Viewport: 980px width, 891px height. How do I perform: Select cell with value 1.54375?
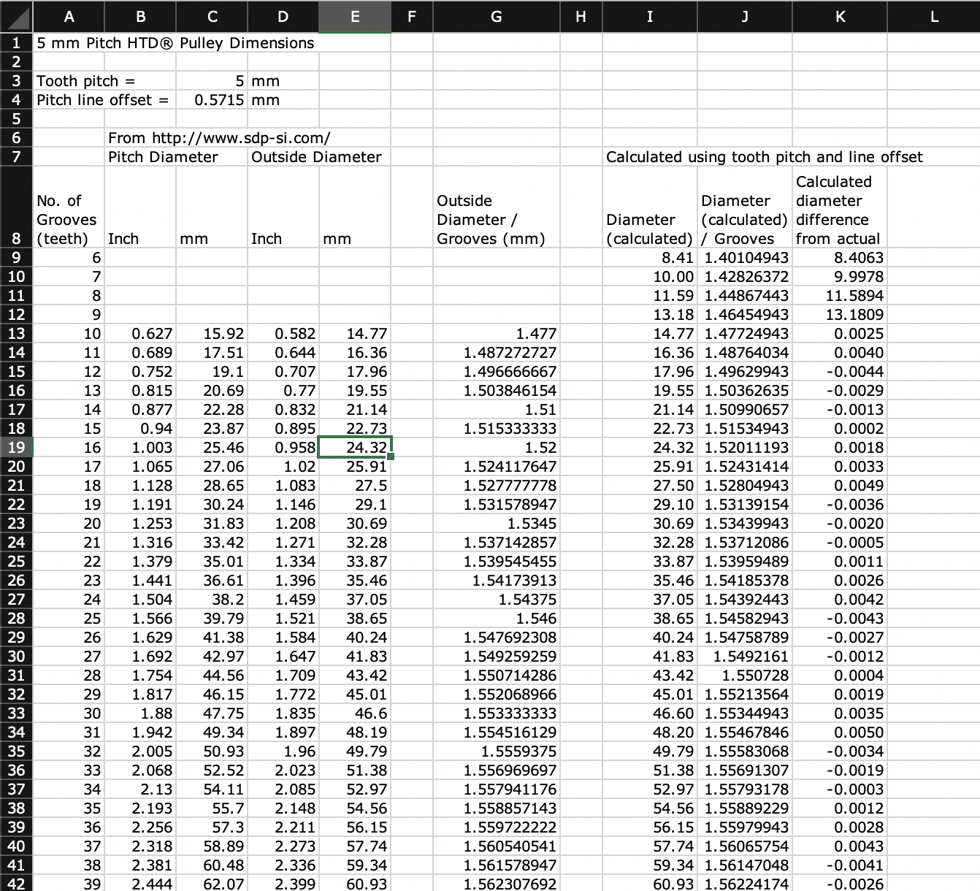496,599
